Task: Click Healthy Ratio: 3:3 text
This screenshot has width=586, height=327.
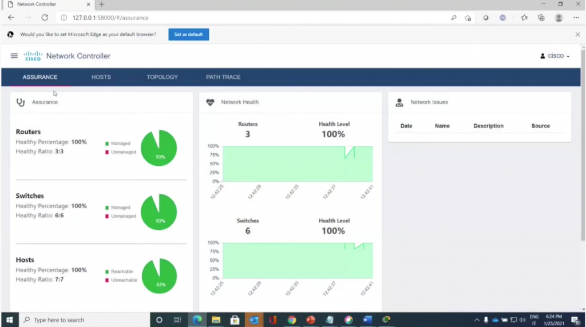Action: pyautogui.click(x=39, y=151)
